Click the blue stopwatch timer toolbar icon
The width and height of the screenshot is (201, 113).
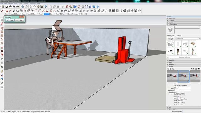pyautogui.click(x=90, y=7)
